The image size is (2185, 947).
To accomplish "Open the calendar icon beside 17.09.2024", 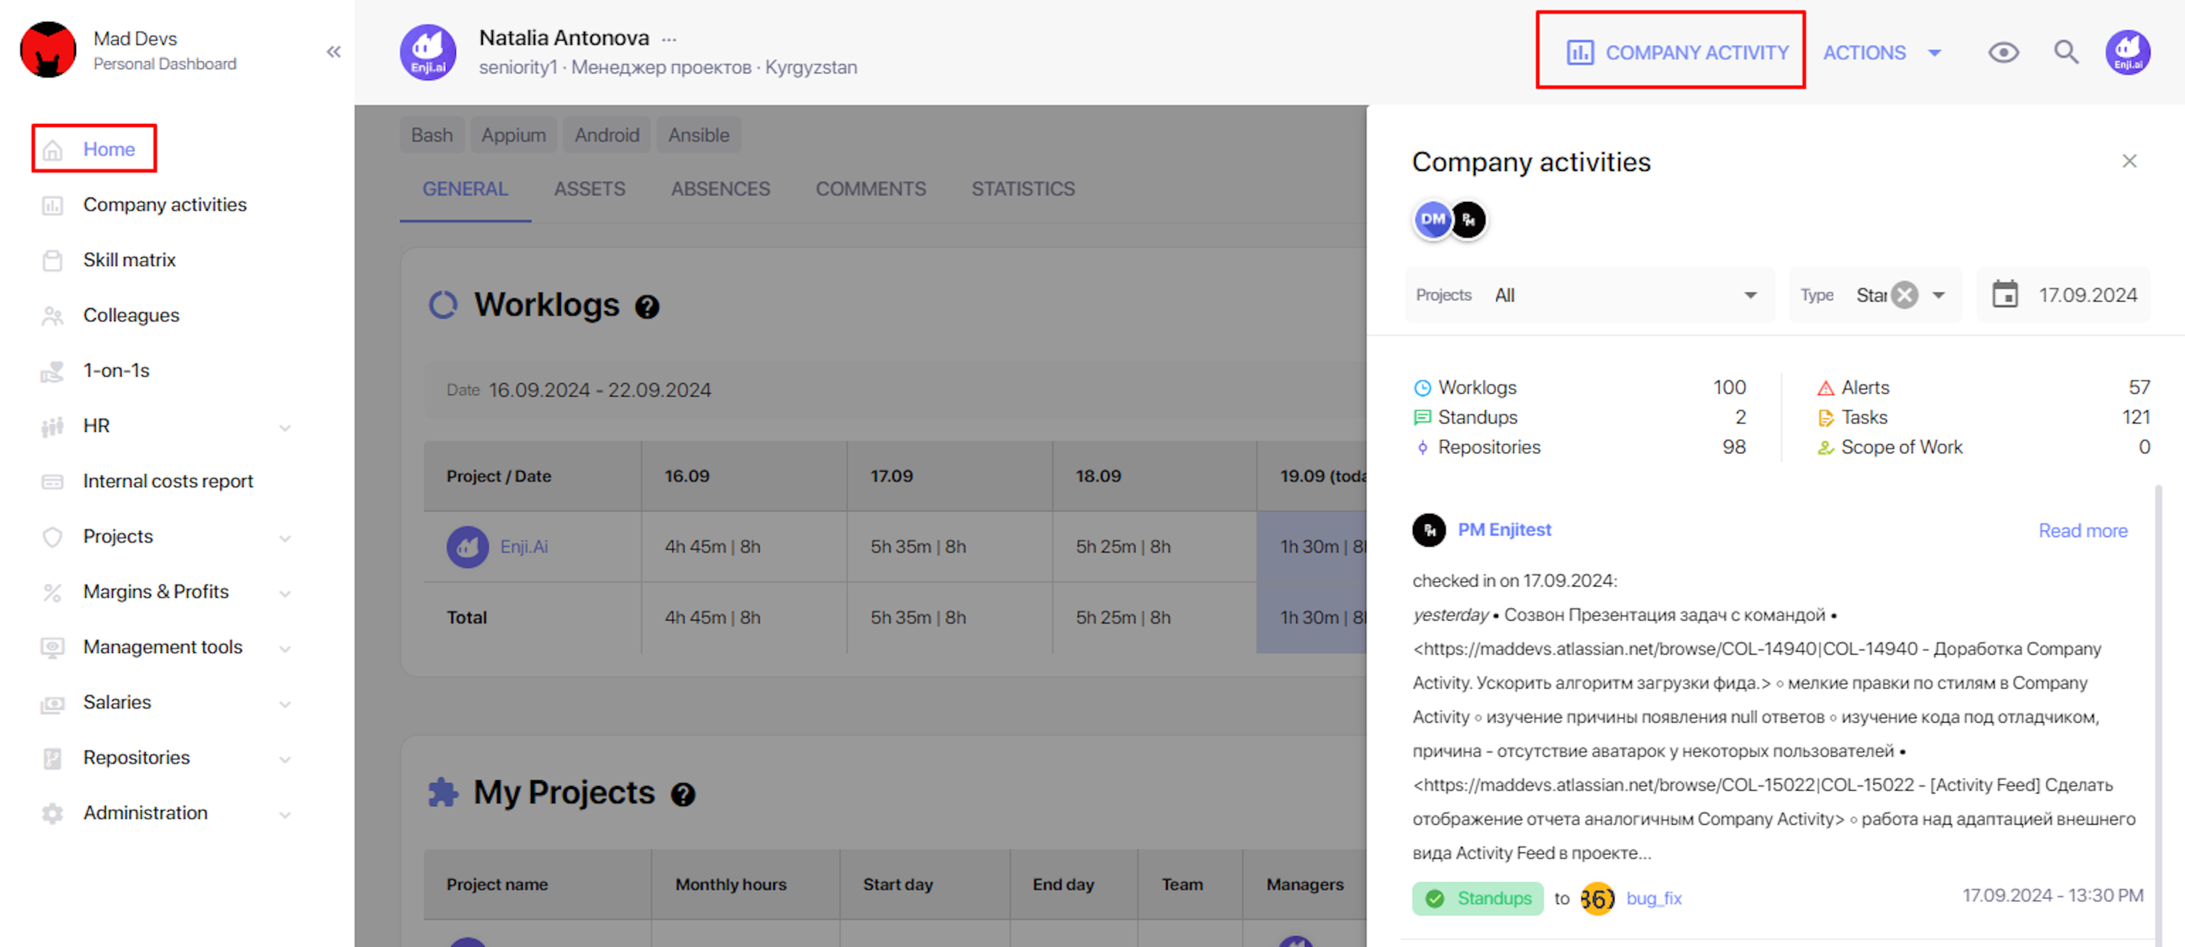I will (x=2005, y=294).
